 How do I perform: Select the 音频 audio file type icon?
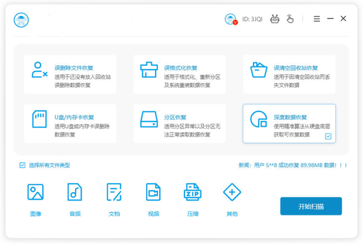pos(74,192)
